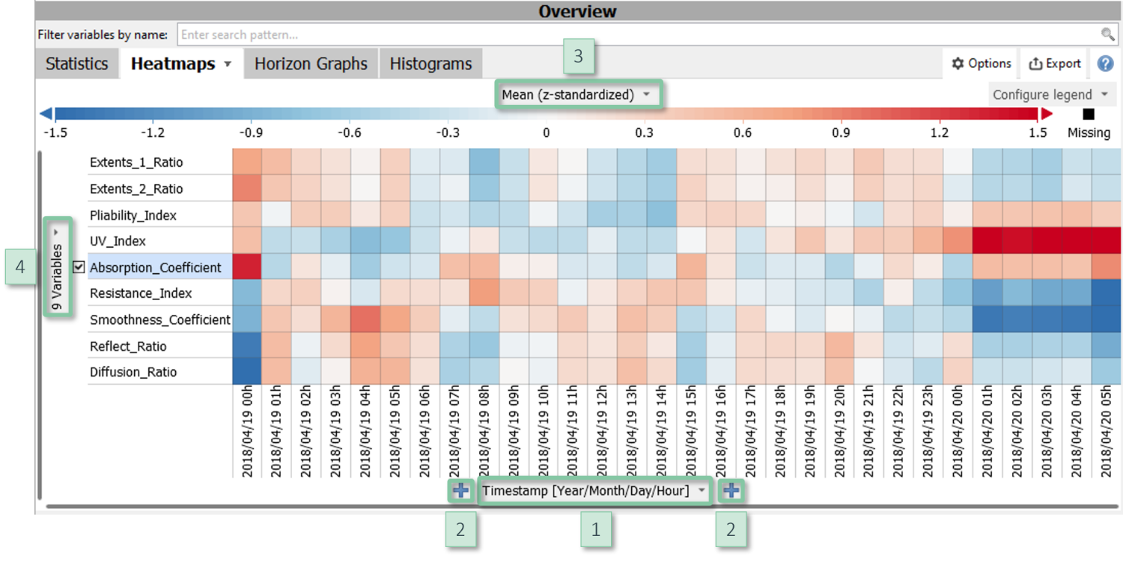The image size is (1123, 562).
Task: Click plus icon right of Timestamp dropdown
Action: (731, 491)
